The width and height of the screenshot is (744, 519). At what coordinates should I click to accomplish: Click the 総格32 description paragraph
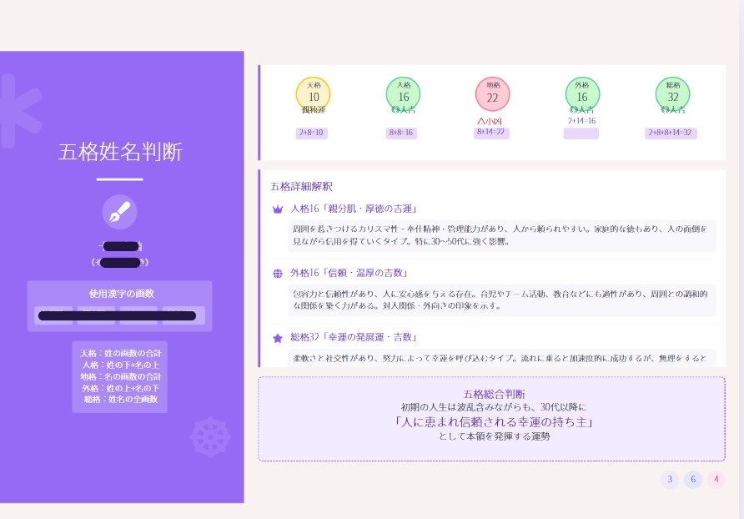click(501, 358)
